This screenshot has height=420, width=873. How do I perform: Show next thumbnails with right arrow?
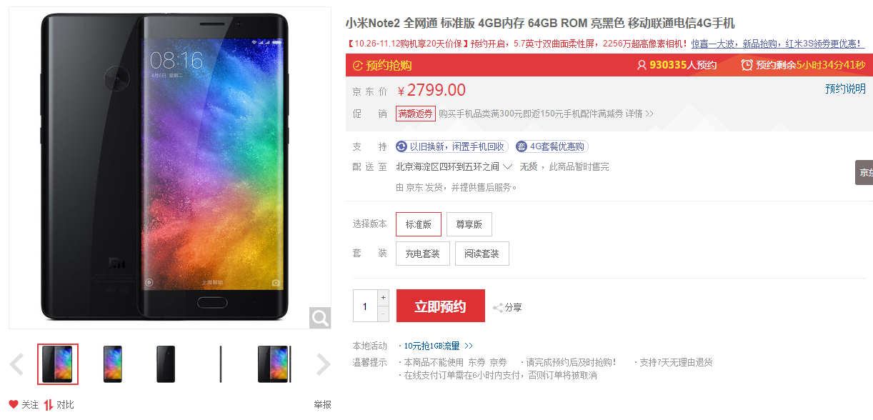tap(323, 364)
